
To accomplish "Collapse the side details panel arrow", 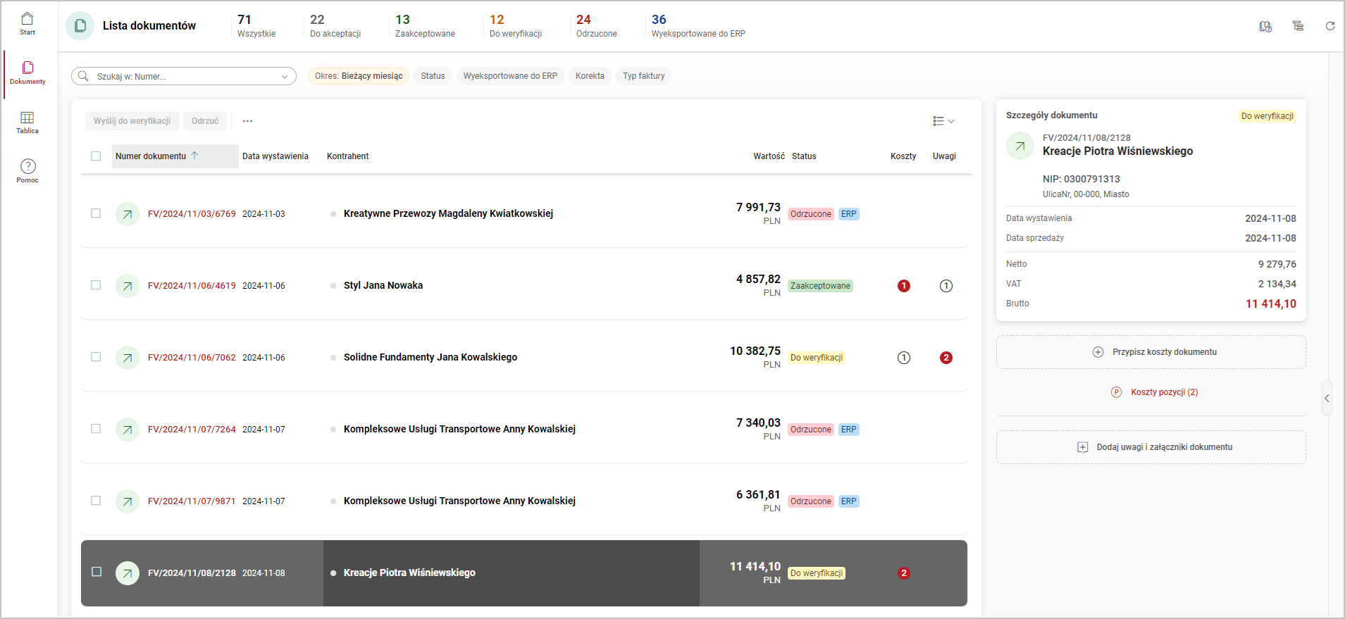I will pyautogui.click(x=1327, y=398).
